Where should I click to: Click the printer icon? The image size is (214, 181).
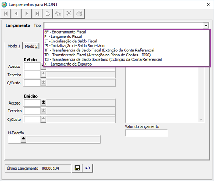79,14
